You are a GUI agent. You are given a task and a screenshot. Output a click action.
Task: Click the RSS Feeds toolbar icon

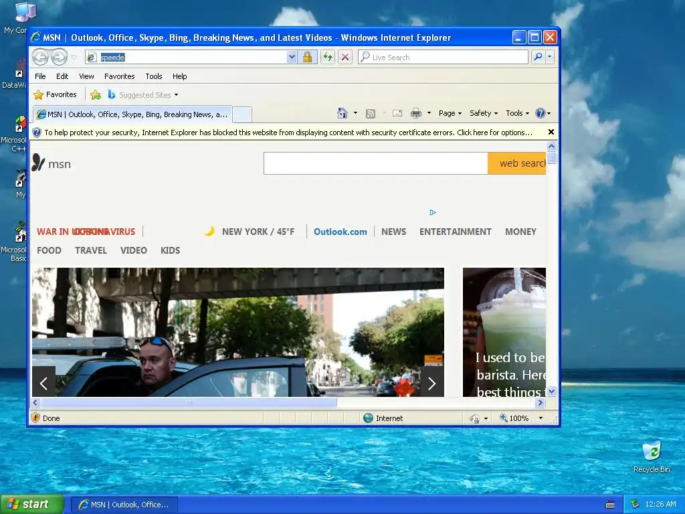371,114
